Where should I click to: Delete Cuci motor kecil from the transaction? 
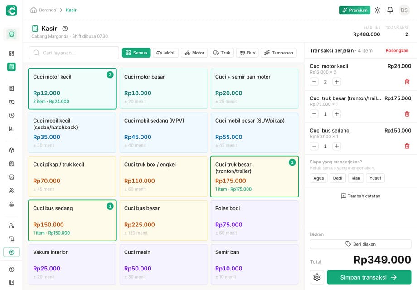(407, 82)
